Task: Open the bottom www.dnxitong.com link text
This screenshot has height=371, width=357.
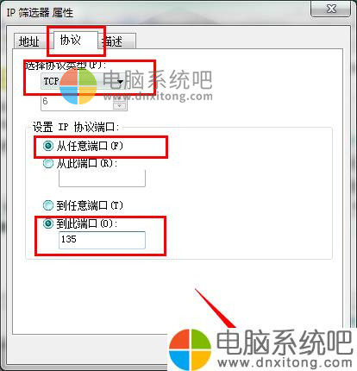Action: tap(285, 363)
